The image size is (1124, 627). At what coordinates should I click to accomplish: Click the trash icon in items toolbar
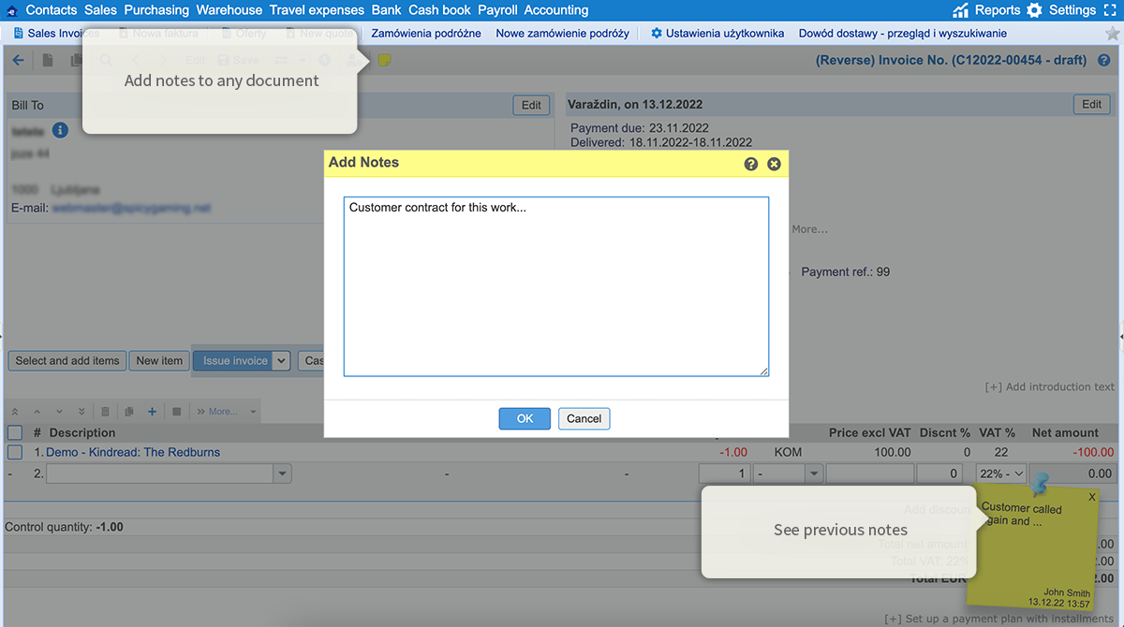(x=106, y=410)
